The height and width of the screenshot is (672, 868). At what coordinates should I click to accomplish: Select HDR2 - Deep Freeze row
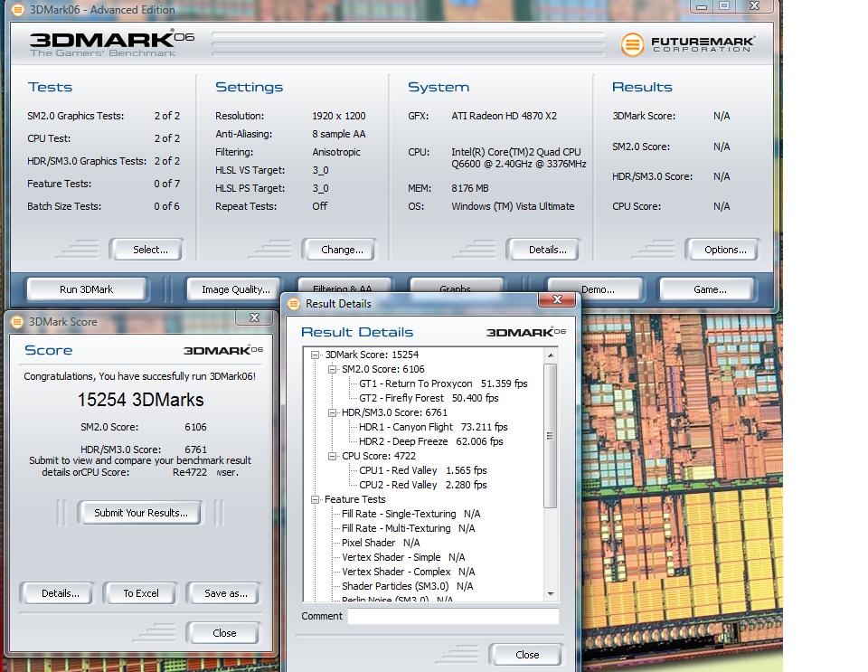pos(430,441)
